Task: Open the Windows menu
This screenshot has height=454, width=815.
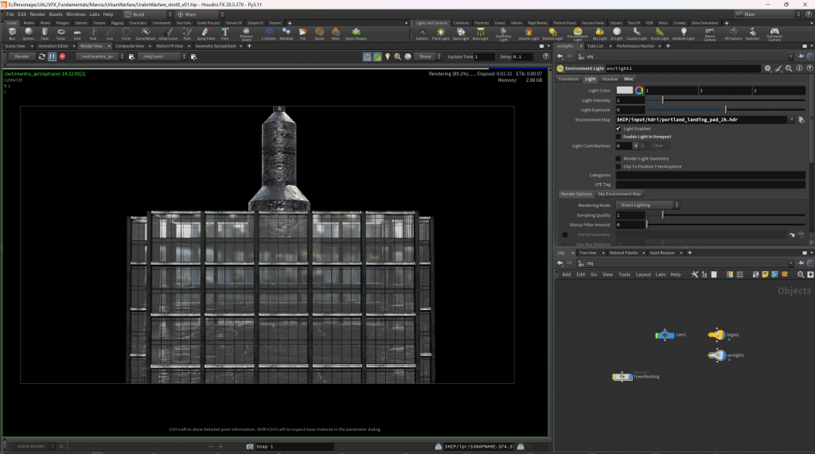Action: [76, 14]
